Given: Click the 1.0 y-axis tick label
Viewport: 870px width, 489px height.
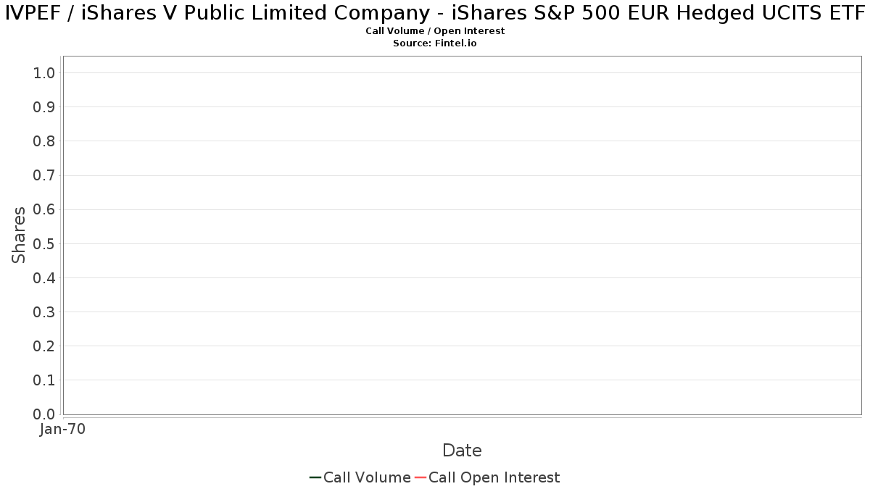Looking at the screenshot, I should (44, 72).
